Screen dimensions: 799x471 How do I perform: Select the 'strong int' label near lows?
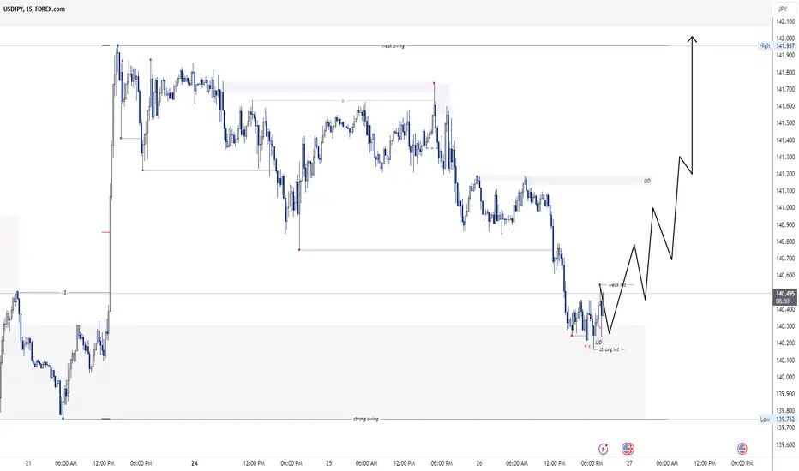pyautogui.click(x=609, y=349)
